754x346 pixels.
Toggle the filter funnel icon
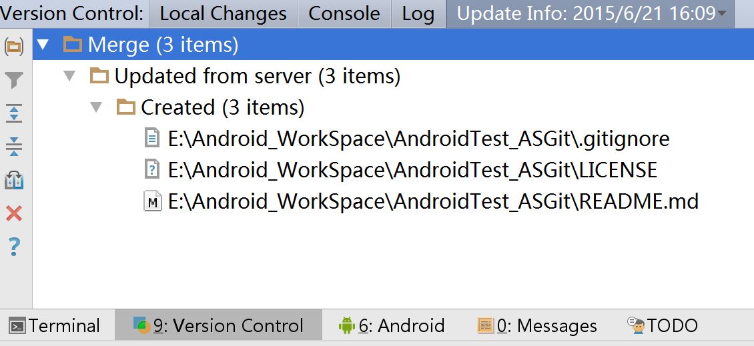[x=14, y=81]
